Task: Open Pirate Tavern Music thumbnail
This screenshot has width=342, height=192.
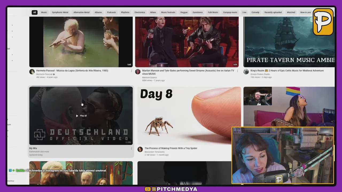Action: [x=289, y=42]
